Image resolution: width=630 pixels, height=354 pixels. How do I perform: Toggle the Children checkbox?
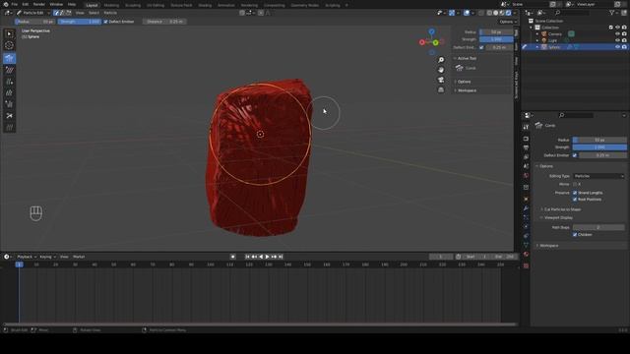(575, 235)
